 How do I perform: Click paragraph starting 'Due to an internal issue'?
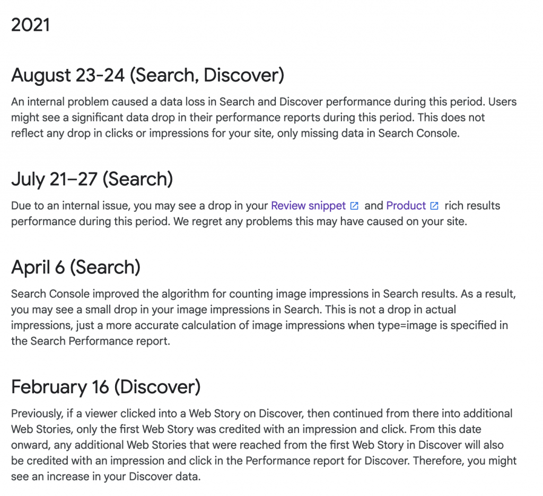(x=256, y=214)
